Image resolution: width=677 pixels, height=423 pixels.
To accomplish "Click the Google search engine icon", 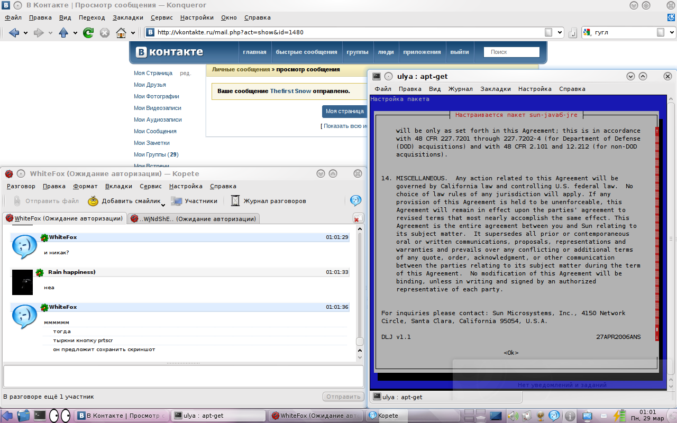I will pyautogui.click(x=587, y=32).
